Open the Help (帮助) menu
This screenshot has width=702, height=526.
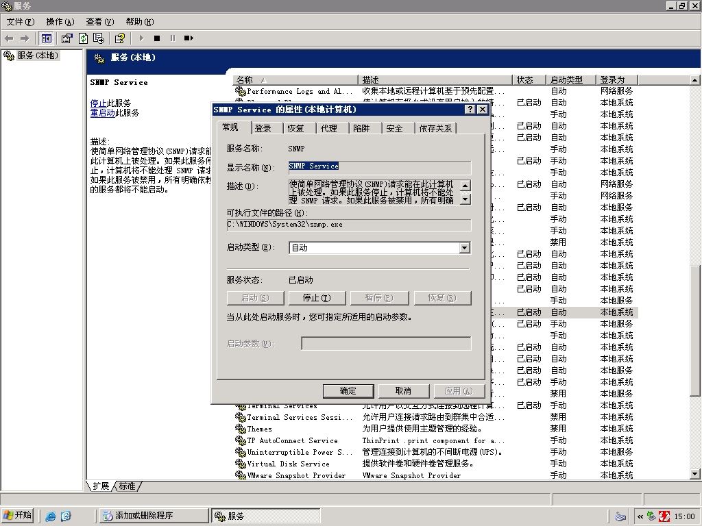click(x=140, y=21)
